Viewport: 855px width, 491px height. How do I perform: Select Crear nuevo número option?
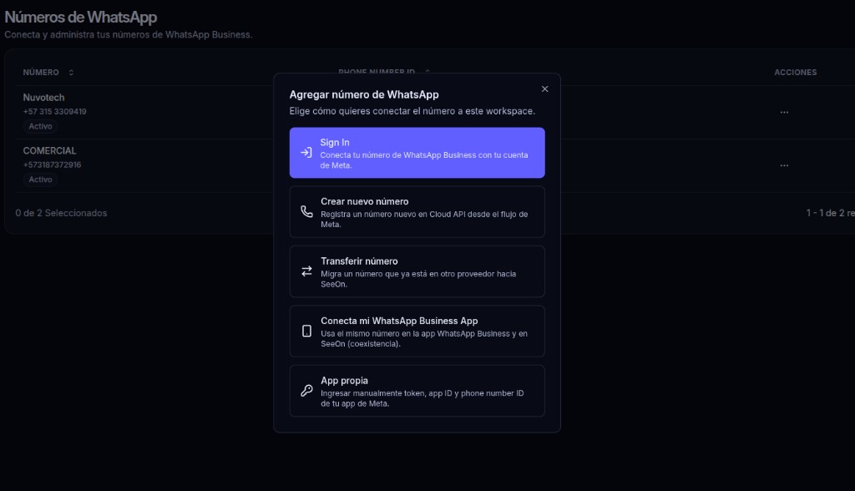tap(417, 211)
